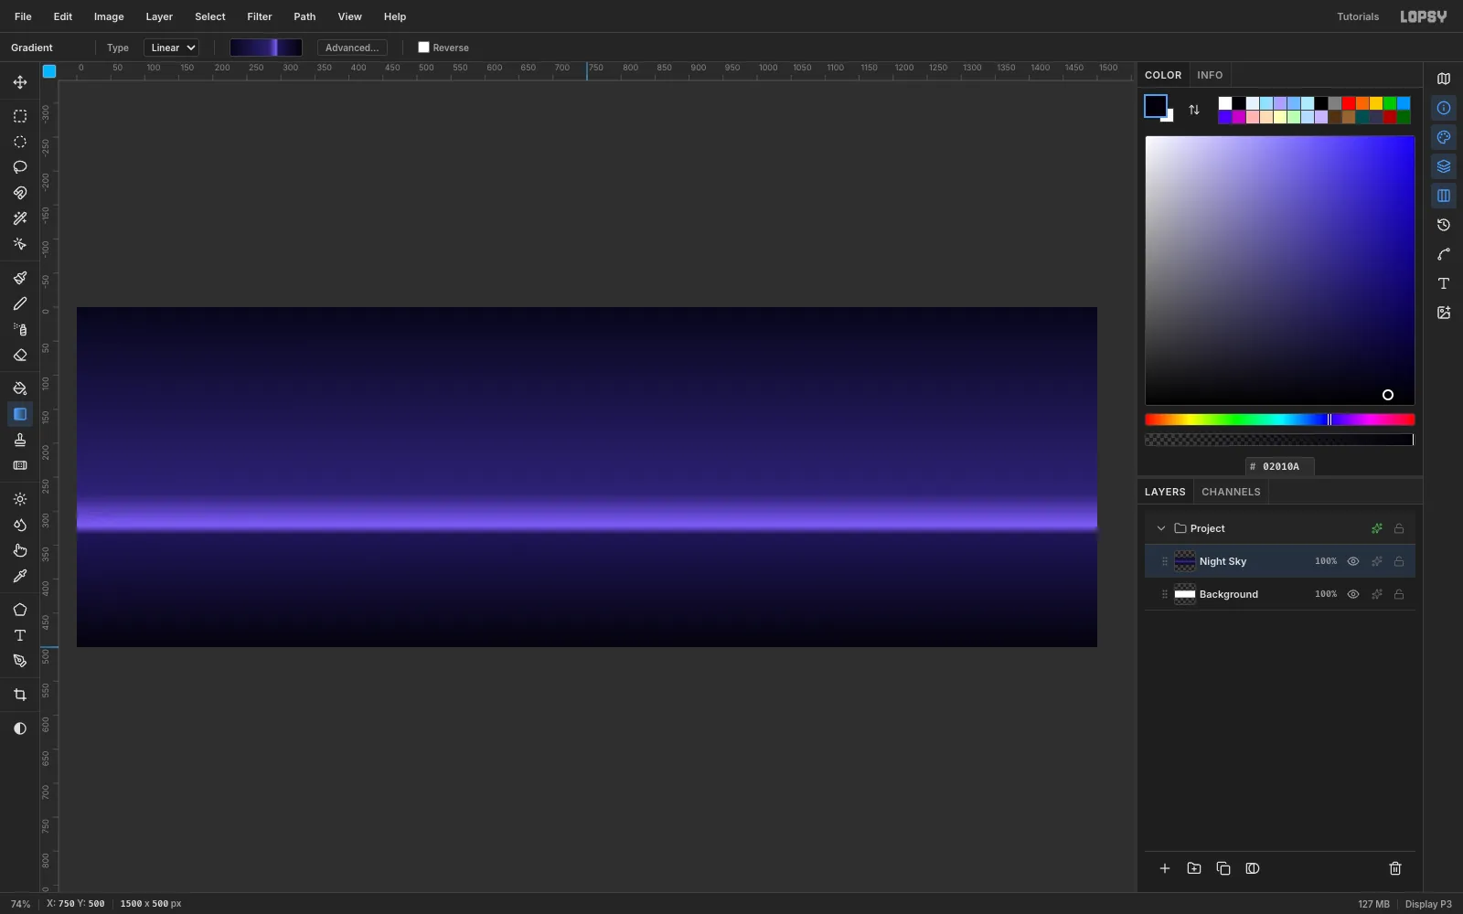Select the Smudge finger tool

[x=20, y=550]
